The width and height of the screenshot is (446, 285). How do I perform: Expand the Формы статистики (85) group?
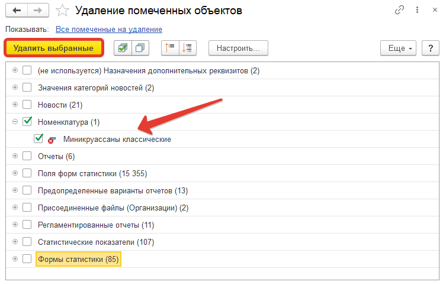15,258
